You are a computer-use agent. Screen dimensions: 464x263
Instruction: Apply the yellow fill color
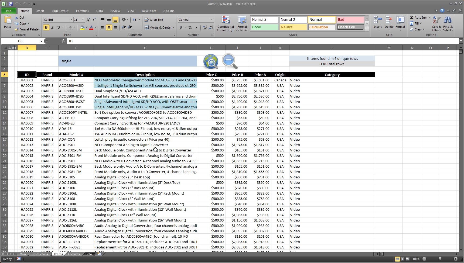click(x=82, y=27)
